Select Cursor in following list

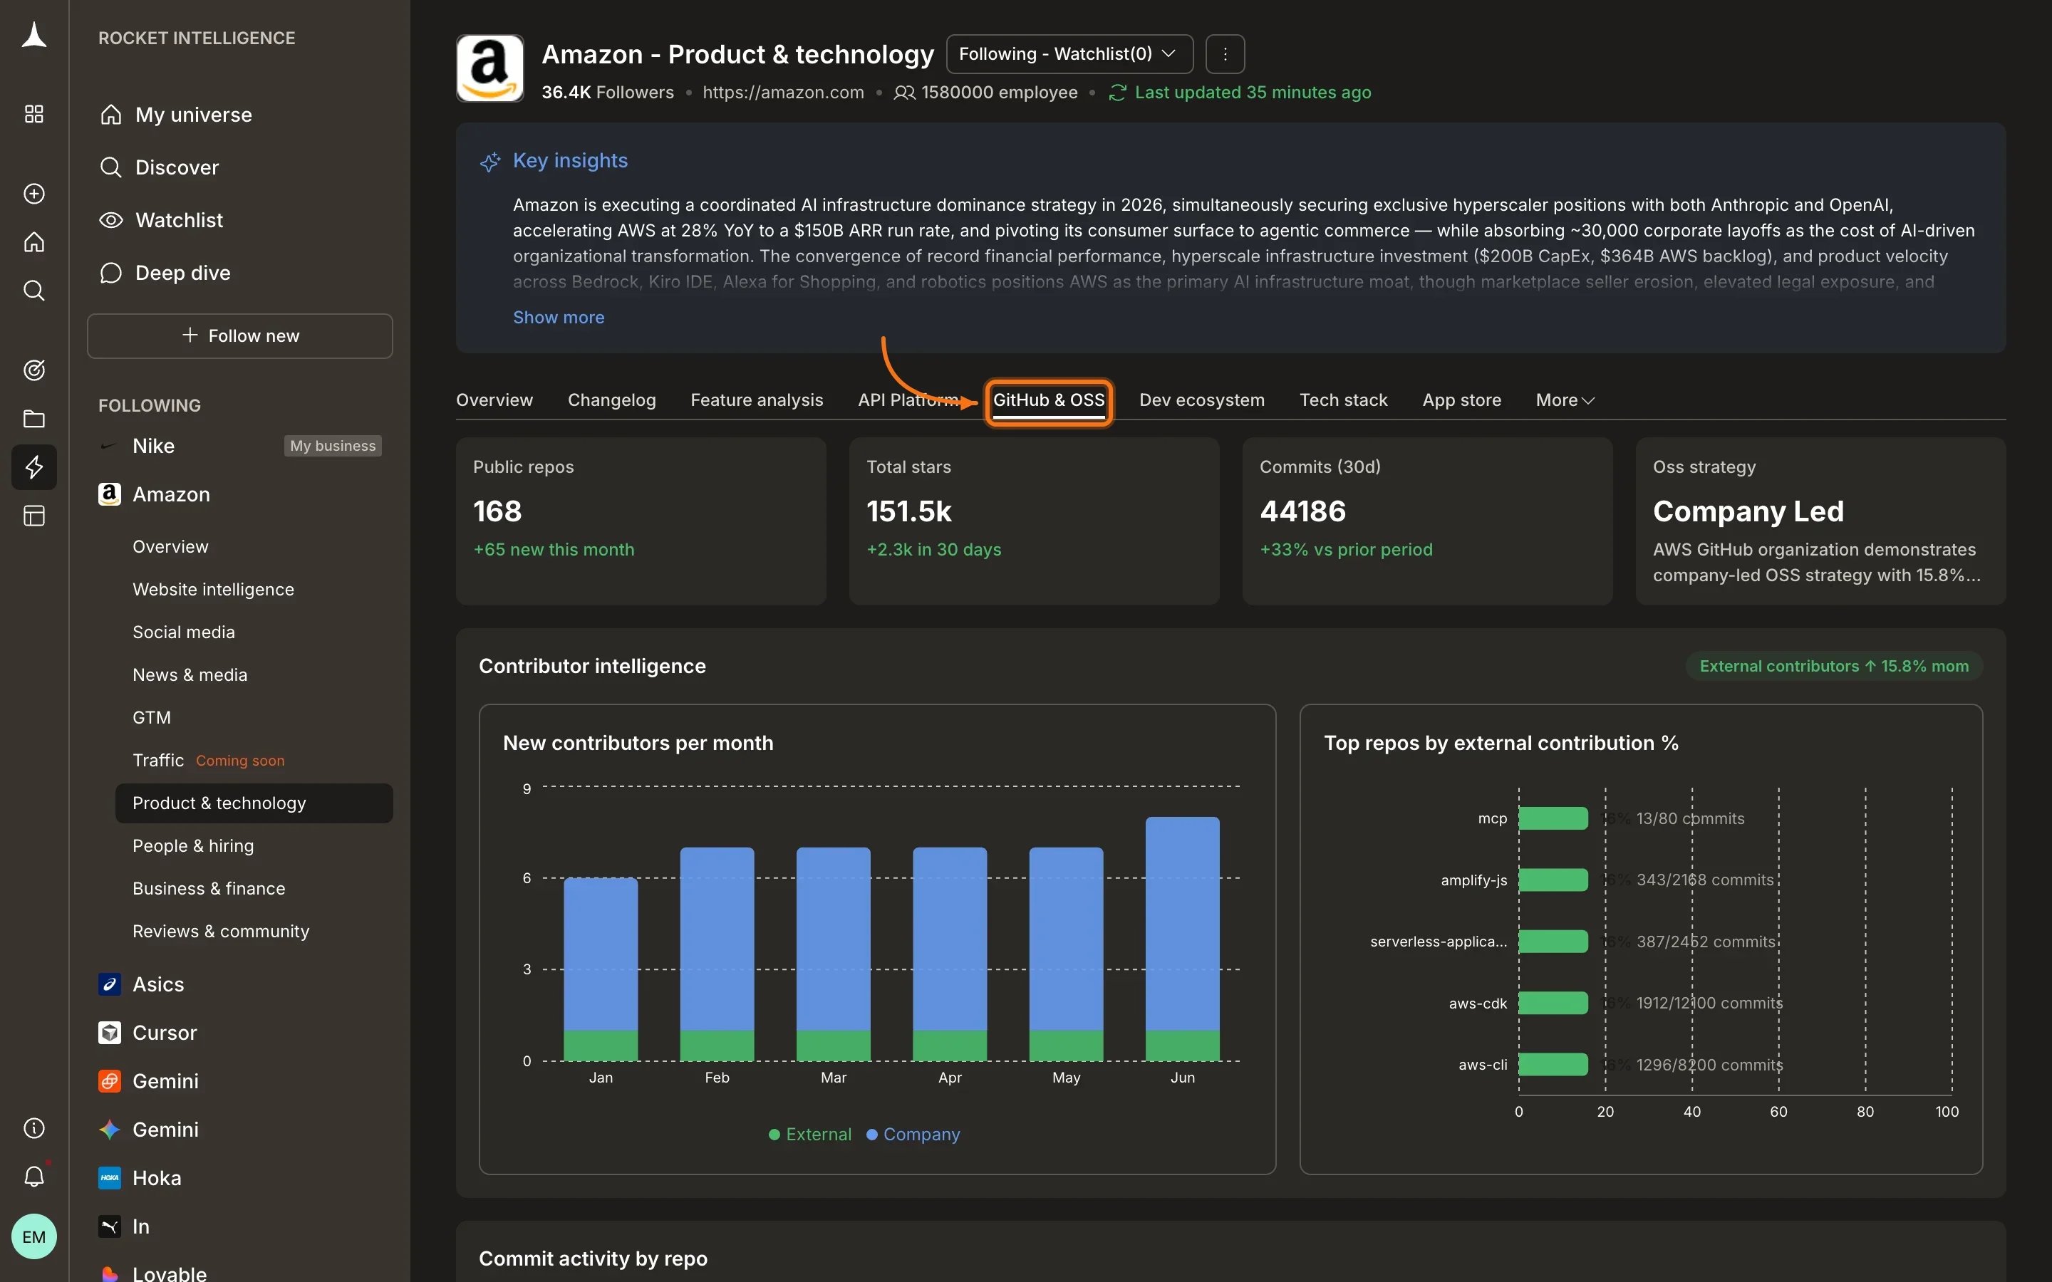click(165, 1033)
